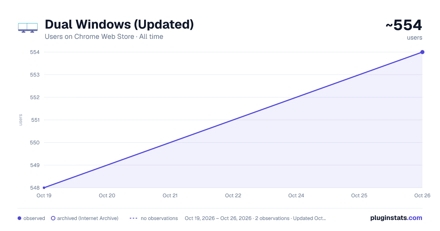The width and height of the screenshot is (440, 231).
Task: Click the 548 y-axis label
Action: [x=34, y=188]
